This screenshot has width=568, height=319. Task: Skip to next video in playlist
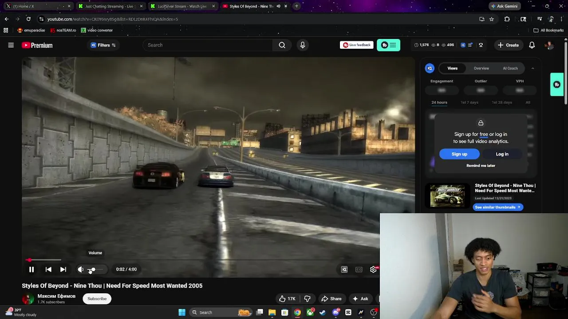point(63,269)
